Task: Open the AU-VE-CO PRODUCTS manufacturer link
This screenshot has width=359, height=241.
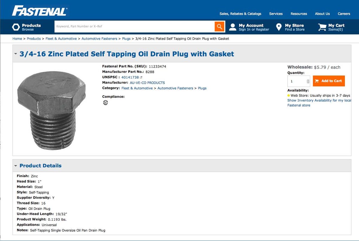Action: (147, 82)
